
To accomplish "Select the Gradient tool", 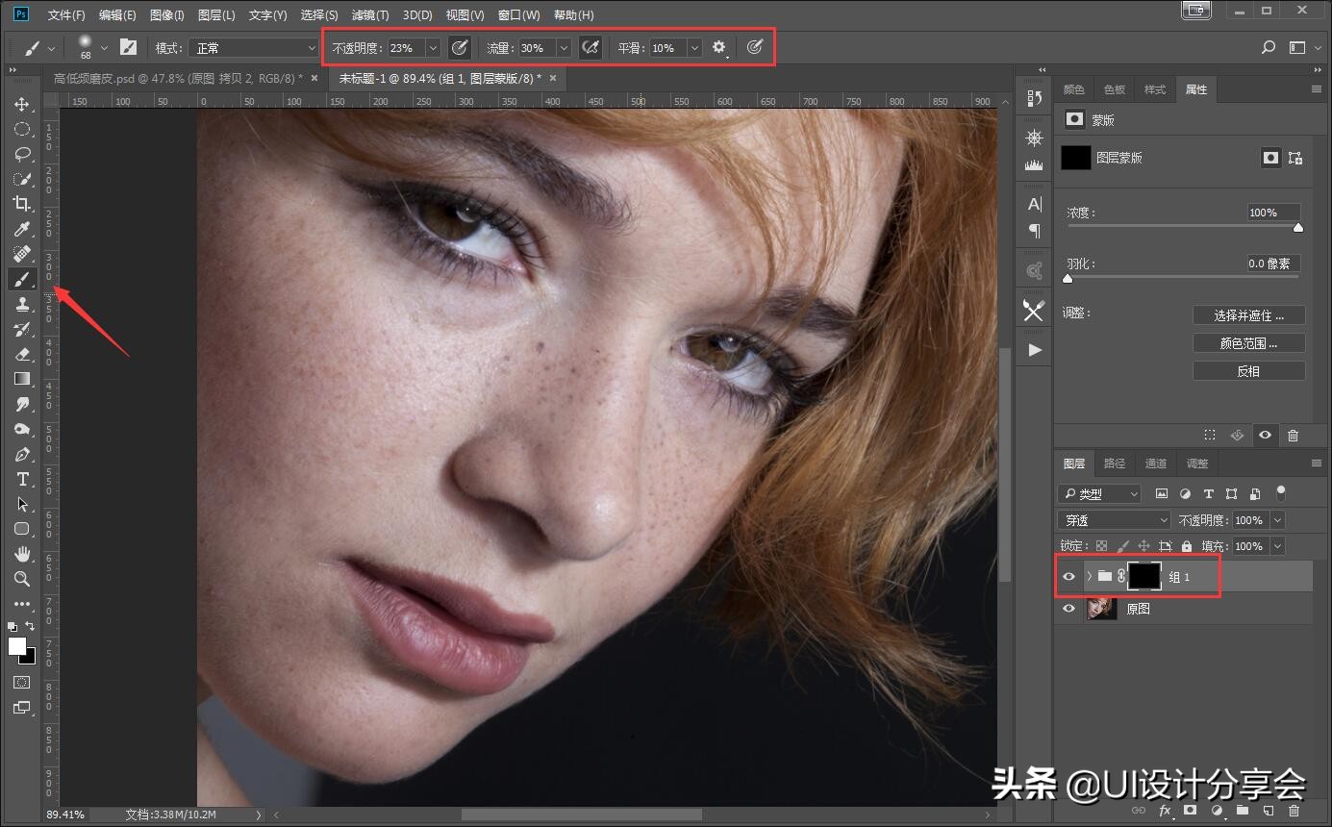I will [21, 379].
